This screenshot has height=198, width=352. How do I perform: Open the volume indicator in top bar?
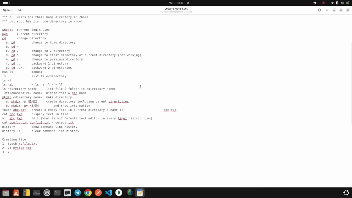[x=342, y=3]
